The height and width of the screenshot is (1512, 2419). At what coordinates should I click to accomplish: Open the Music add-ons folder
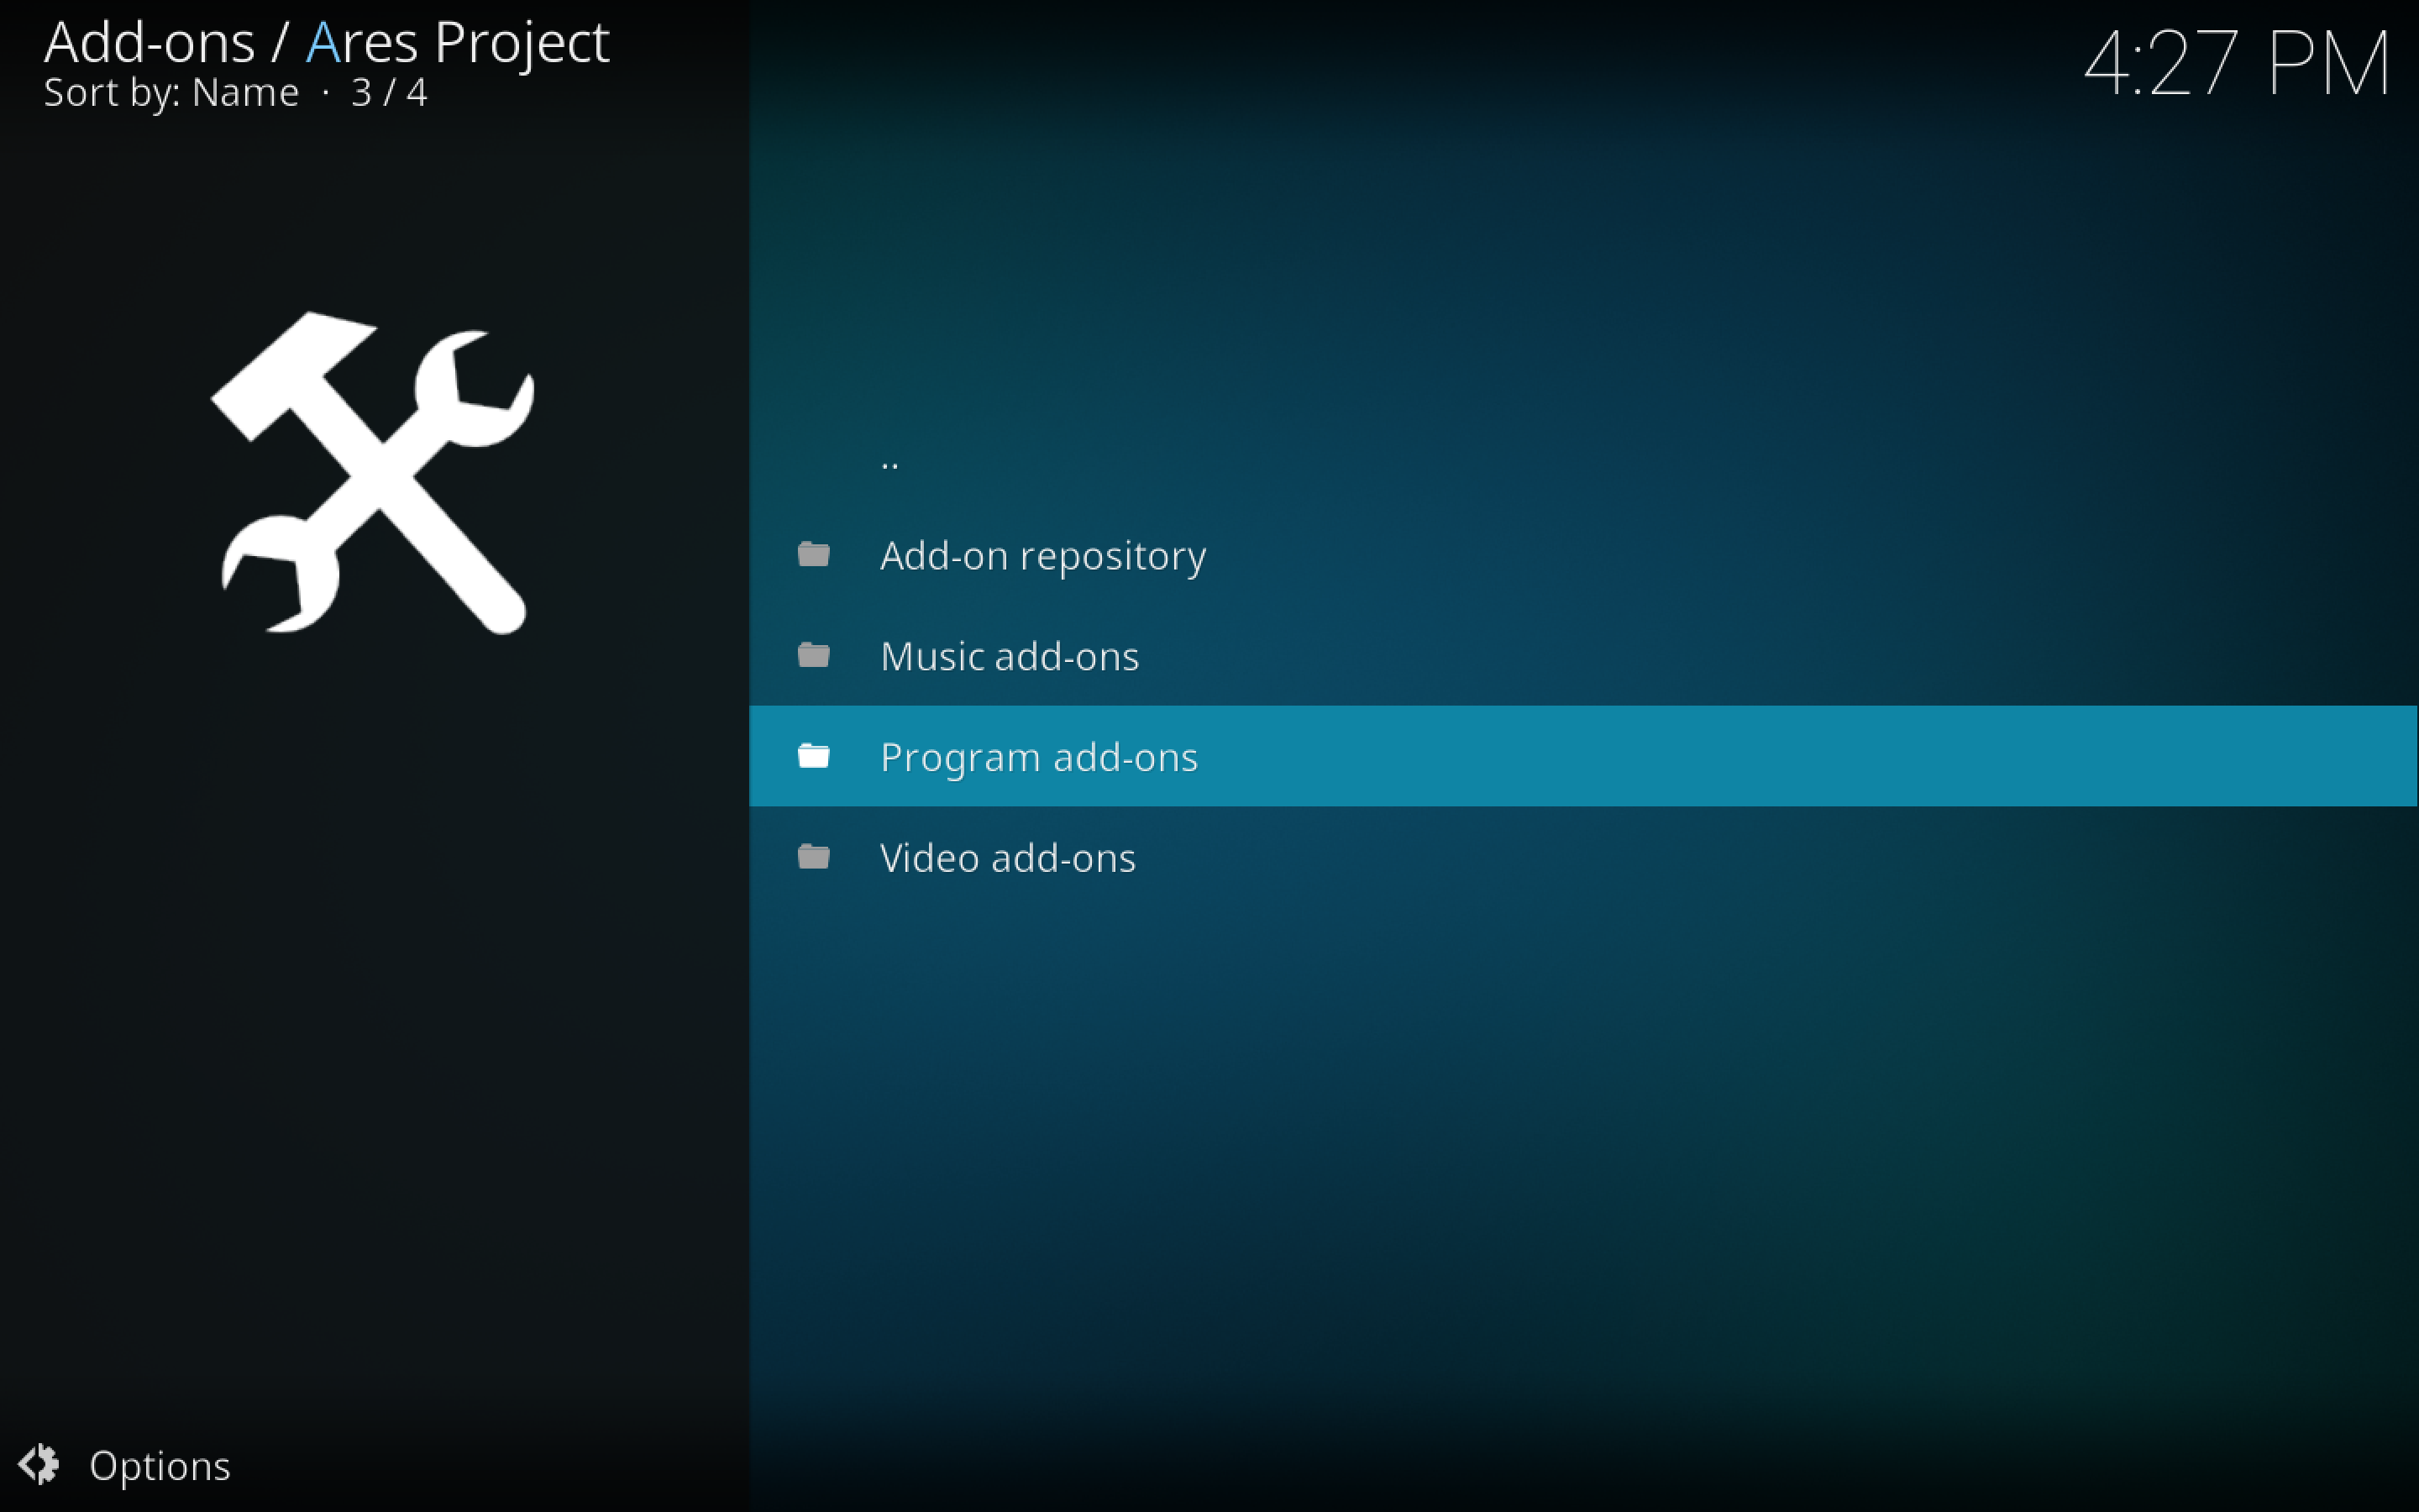tap(1012, 655)
